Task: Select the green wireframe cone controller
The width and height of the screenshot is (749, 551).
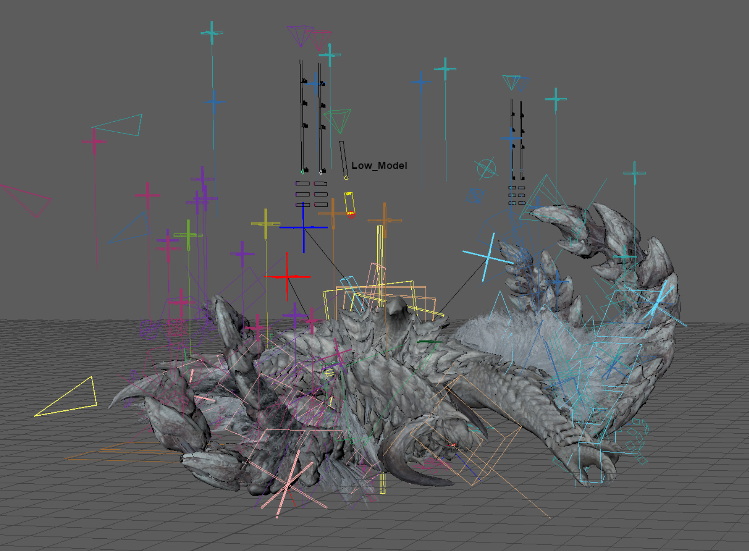Action: 339,119
